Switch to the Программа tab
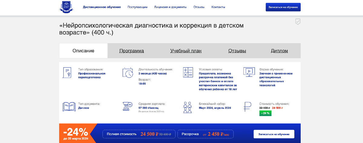The image size is (363, 143). 132,51
